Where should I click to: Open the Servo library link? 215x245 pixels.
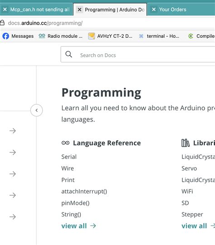[x=189, y=168]
